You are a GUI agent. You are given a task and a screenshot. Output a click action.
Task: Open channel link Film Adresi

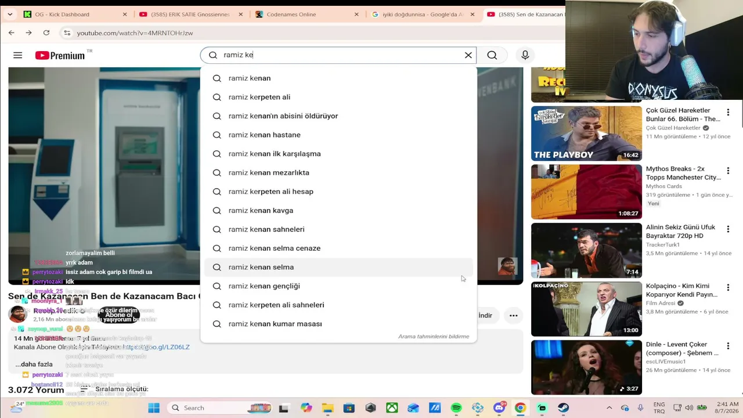[661, 303]
